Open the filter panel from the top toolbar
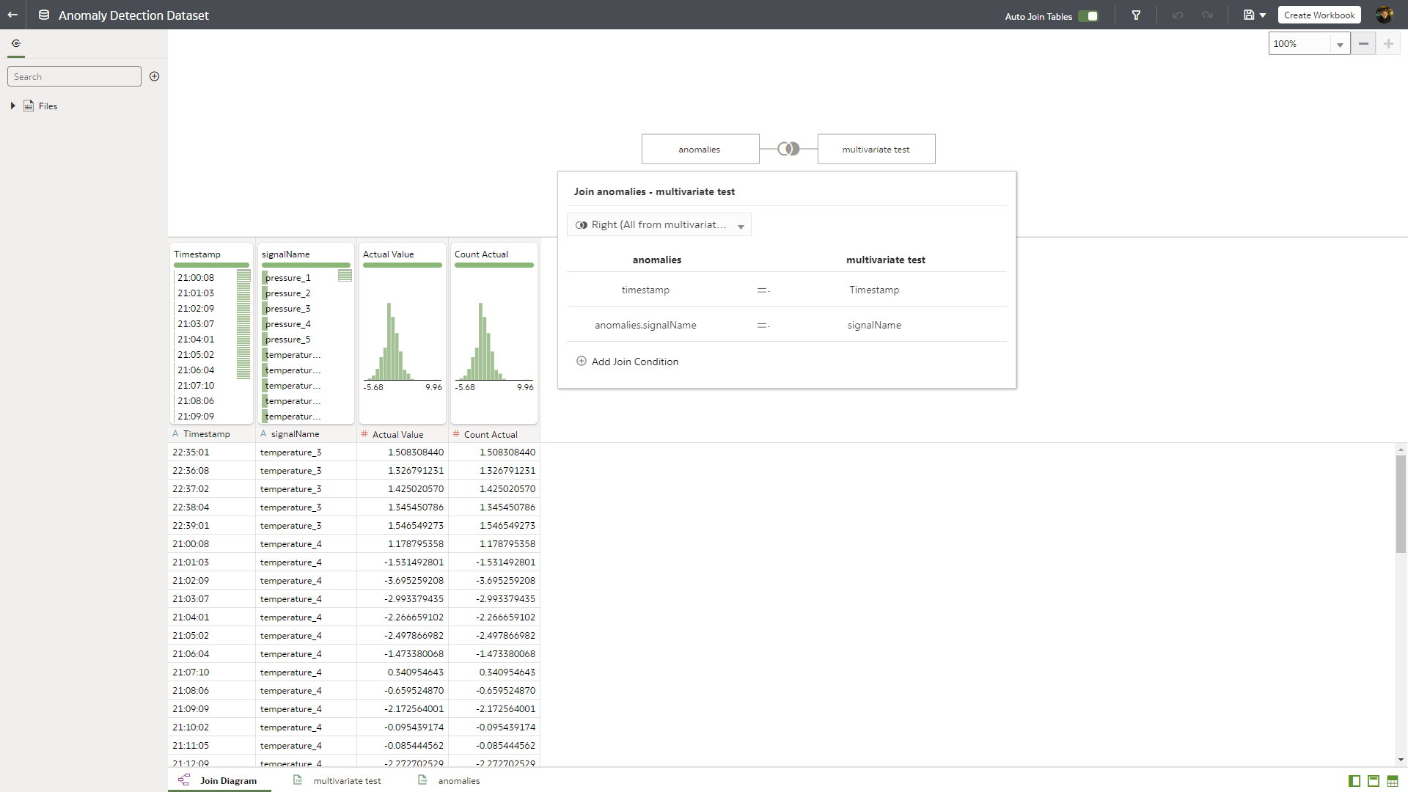The image size is (1408, 792). [1136, 15]
